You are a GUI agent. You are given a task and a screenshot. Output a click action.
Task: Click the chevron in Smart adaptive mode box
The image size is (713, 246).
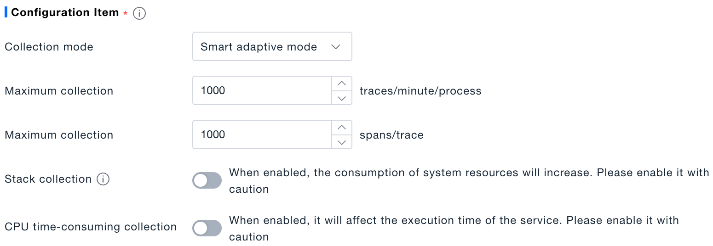coord(336,47)
